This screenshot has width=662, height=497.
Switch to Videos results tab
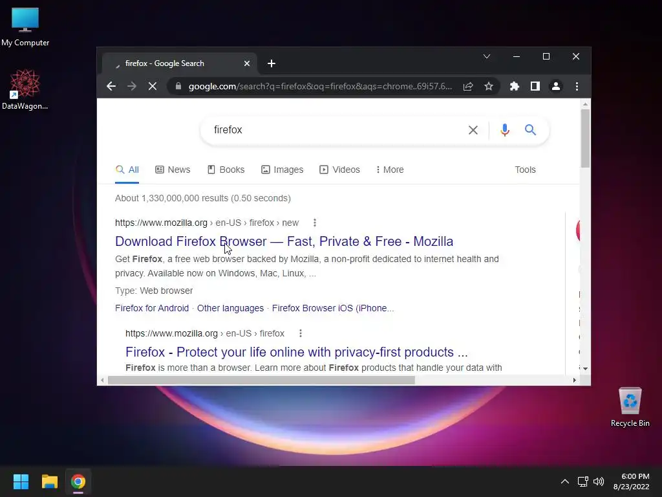click(340, 170)
